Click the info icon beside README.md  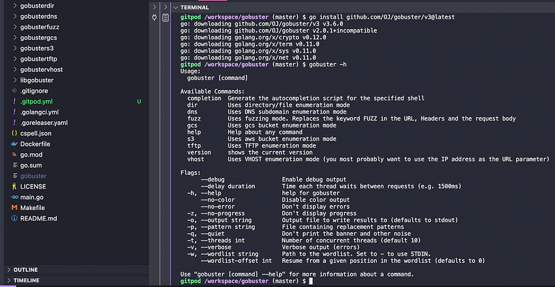pyautogui.click(x=14, y=218)
